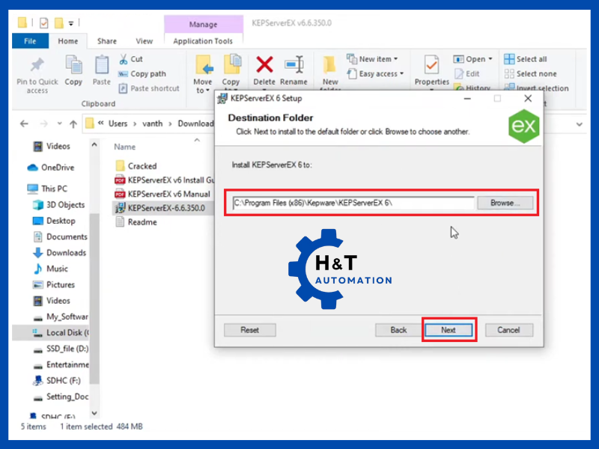Expand the Easy access dropdown
Image resolution: width=599 pixels, height=449 pixels.
pos(375,73)
